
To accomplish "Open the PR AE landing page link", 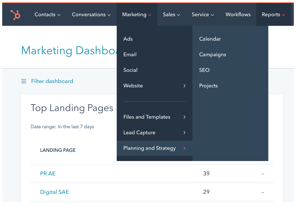I will click(48, 173).
